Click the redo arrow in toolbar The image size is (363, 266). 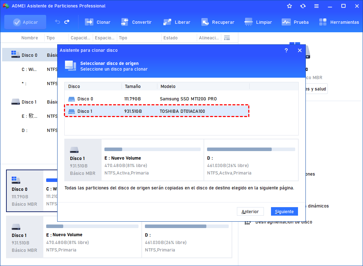pyautogui.click(x=67, y=22)
